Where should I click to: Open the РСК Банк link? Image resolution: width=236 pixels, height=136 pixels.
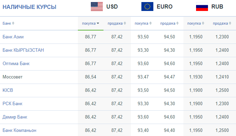coord(13,103)
